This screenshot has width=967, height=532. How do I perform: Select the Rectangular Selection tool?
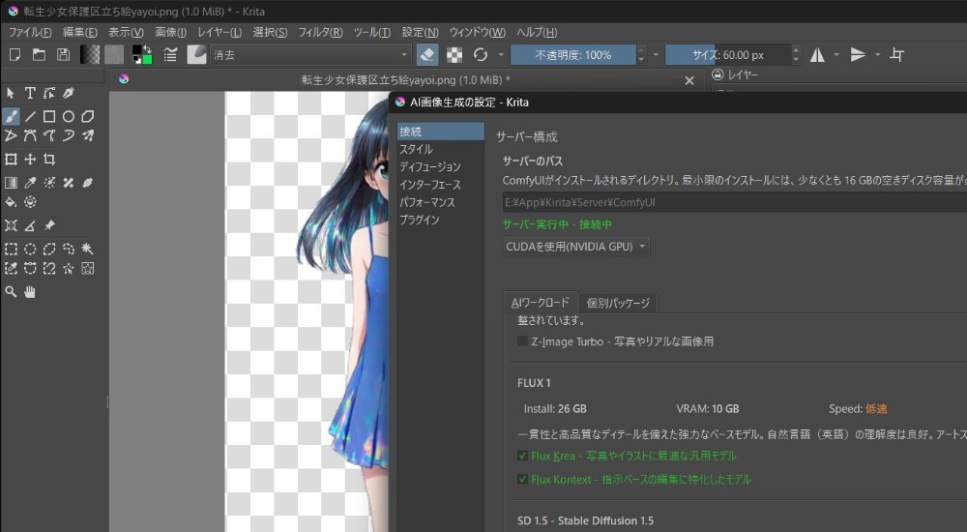[x=11, y=249]
